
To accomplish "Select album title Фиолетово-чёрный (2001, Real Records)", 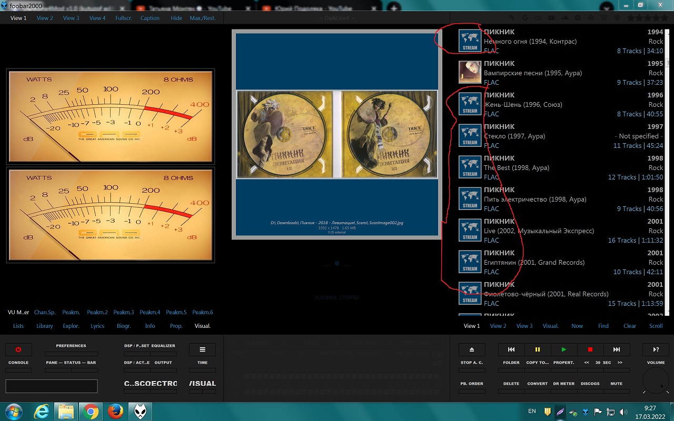I will coord(546,294).
